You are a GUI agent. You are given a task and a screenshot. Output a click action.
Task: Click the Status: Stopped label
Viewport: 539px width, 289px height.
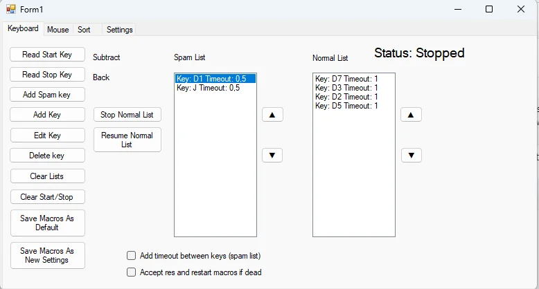click(x=419, y=53)
